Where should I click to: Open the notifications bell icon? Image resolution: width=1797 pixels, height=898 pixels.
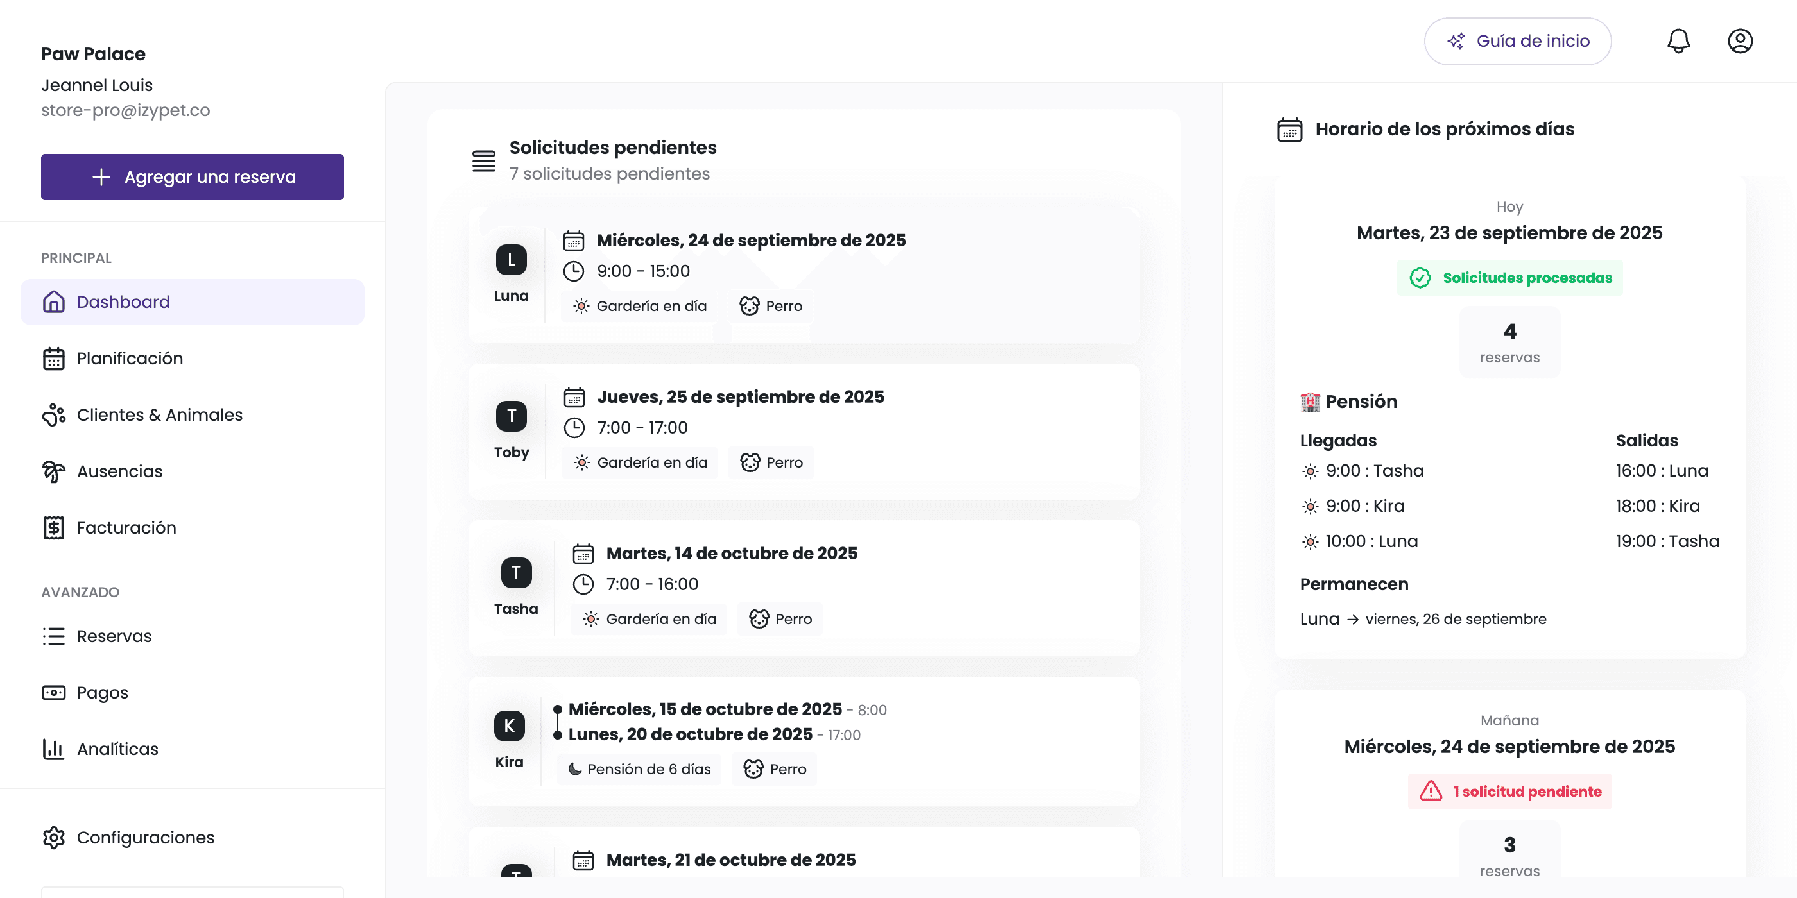coord(1678,41)
